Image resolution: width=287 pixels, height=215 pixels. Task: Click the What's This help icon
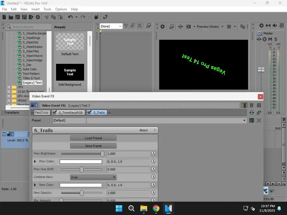tap(105, 17)
